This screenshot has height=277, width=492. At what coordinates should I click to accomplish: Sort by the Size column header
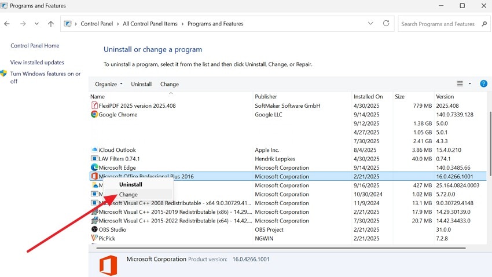(399, 97)
